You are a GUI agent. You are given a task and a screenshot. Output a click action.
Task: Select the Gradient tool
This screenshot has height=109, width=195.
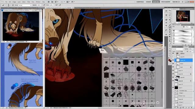pos(170,36)
